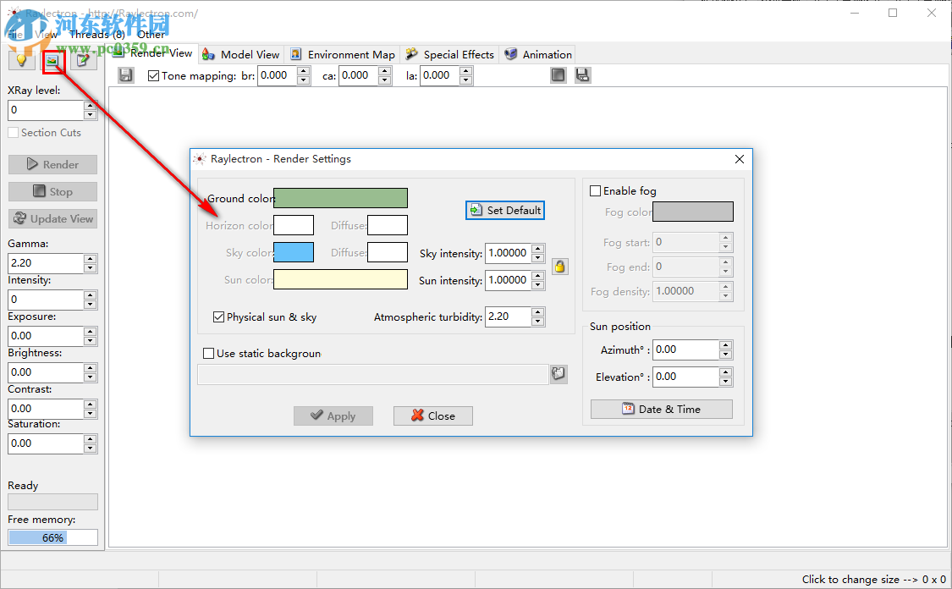This screenshot has height=589, width=952.
Task: Select the light bulb icon in sidebar
Action: 19,60
